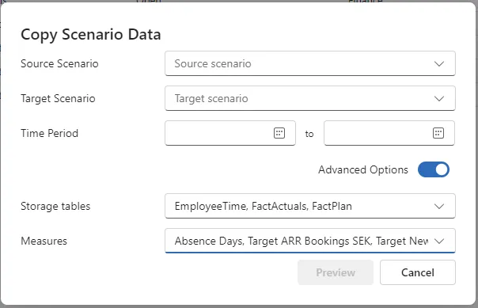478x308 pixels.
Task: Click the Time Period start date field
Action: pos(230,133)
